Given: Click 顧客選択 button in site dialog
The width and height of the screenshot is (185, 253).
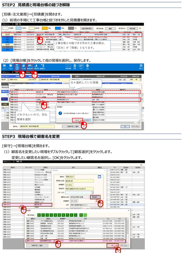Looking at the screenshot, I should click(x=96, y=197).
